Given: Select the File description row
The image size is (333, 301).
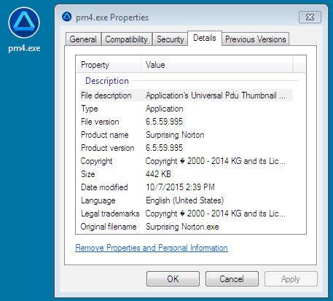Looking at the screenshot, I should click(186, 95).
